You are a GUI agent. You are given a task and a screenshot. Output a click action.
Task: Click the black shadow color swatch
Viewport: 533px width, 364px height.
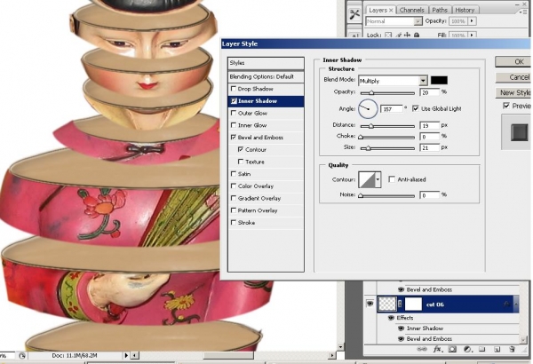click(439, 80)
